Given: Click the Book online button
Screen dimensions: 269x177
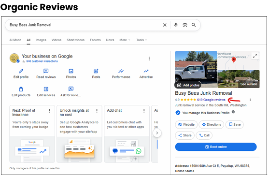Looking at the screenshot, I should 216,147.
